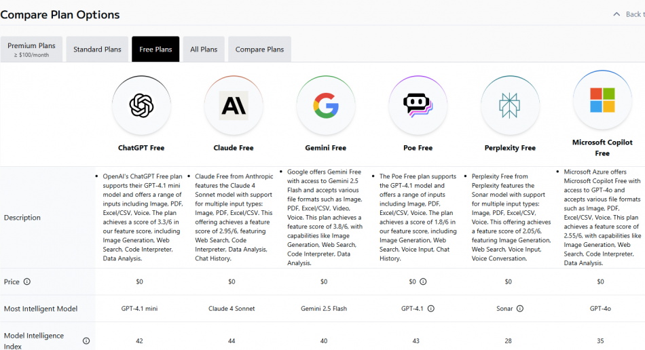
Task: Click the Perplexity Free logo icon
Action: pos(510,105)
